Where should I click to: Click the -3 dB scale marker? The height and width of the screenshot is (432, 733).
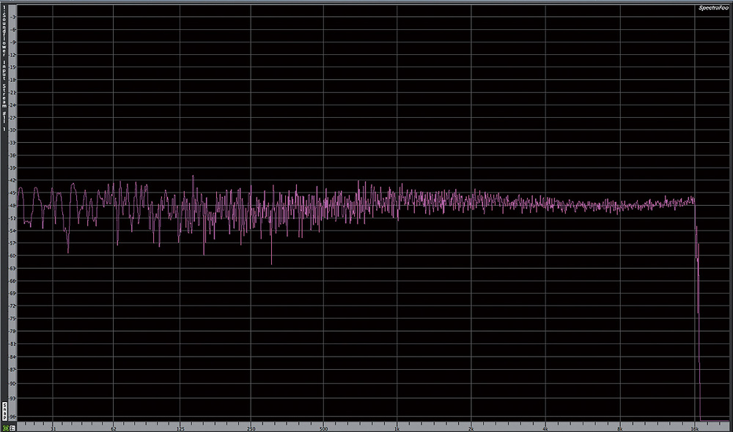coord(12,18)
